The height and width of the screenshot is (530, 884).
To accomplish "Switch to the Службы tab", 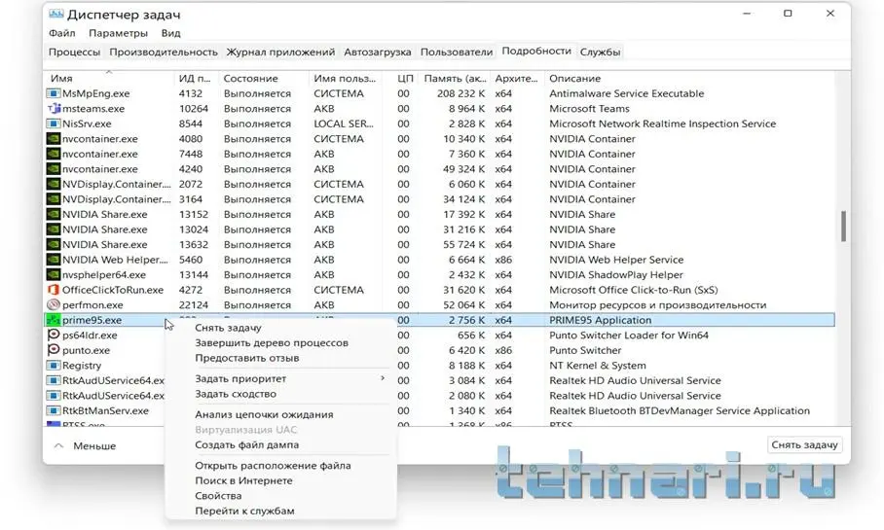I will point(601,52).
